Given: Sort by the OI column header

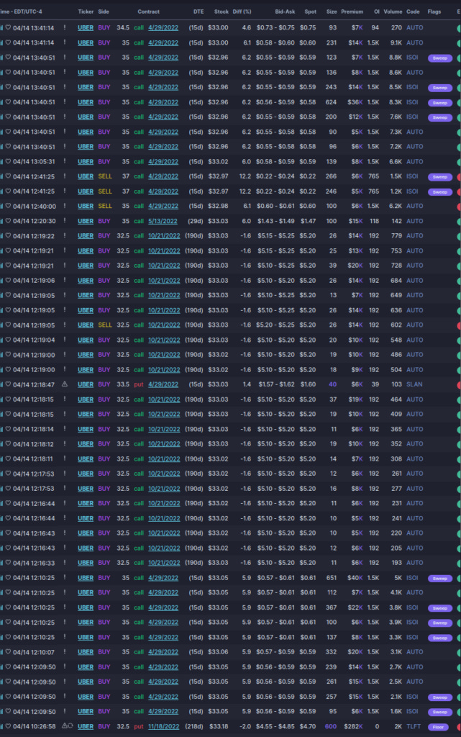Looking at the screenshot, I should (377, 12).
